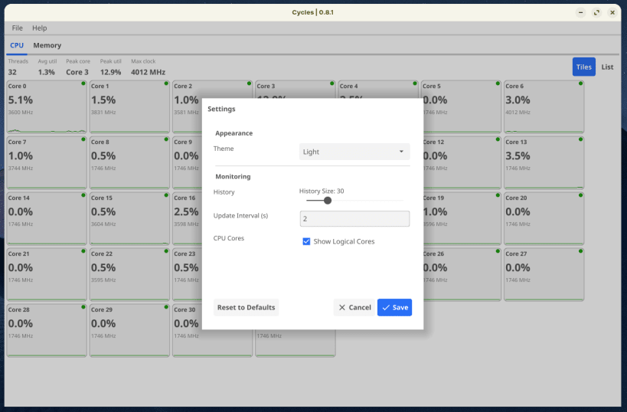Click the checkmark icon on Save button

[386, 308]
